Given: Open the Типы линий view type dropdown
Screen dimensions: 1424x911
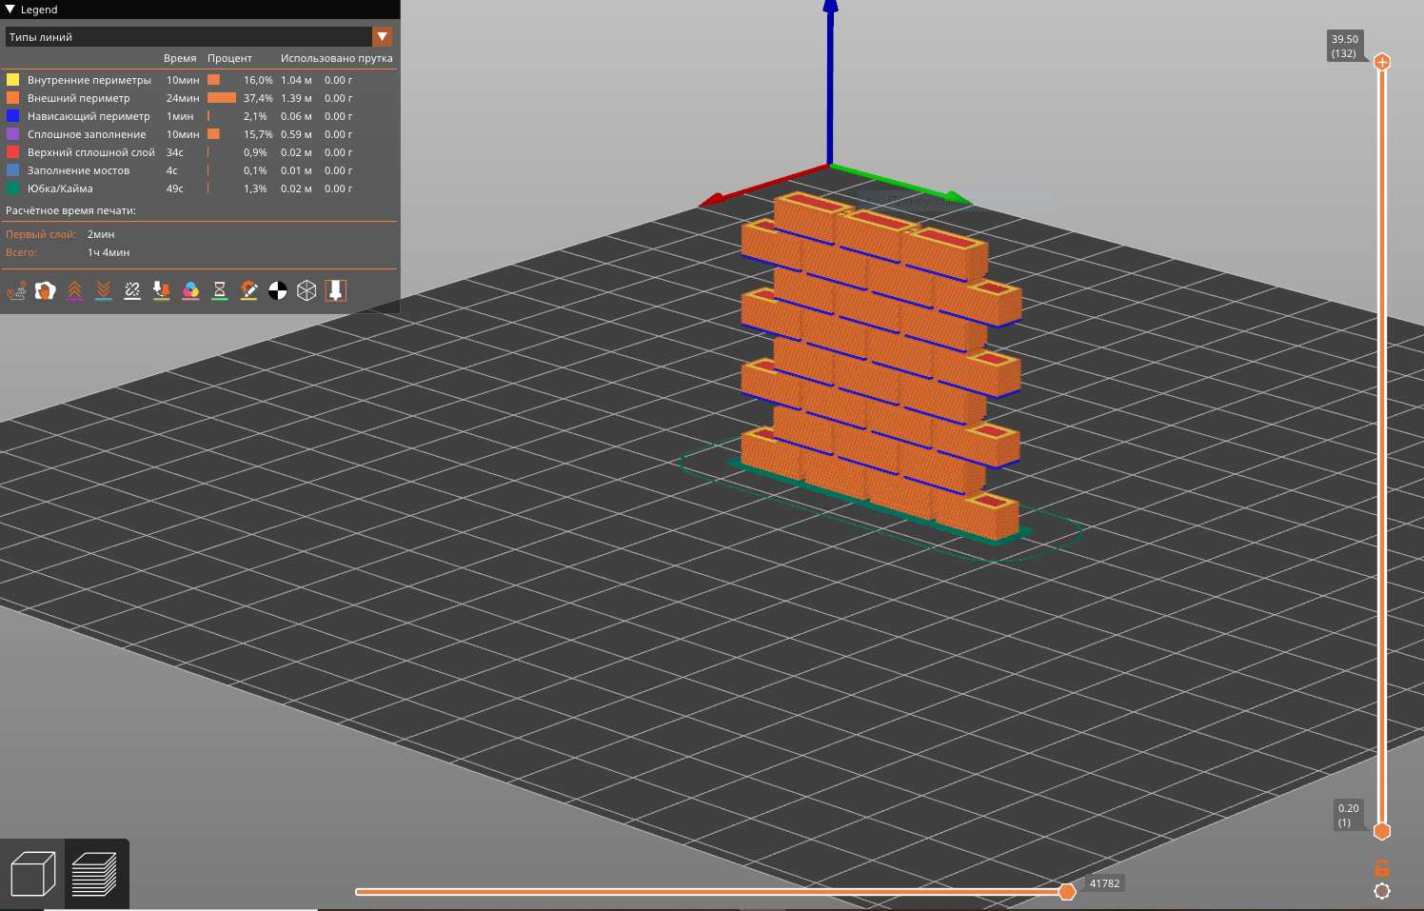Looking at the screenshot, I should 199,37.
